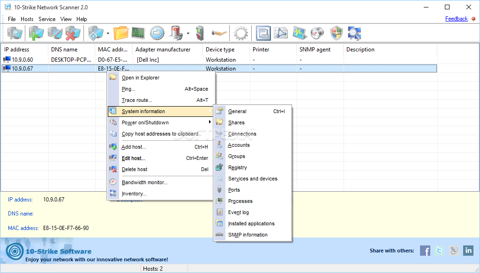Click the add host toolbar icon
The image size is (480, 273).
coord(36,33)
